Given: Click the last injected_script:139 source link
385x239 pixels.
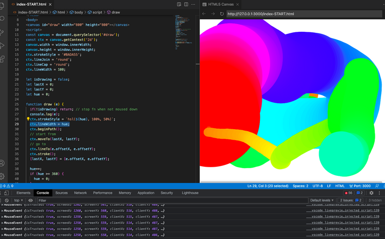Looking at the screenshot, I should (x=345, y=234).
